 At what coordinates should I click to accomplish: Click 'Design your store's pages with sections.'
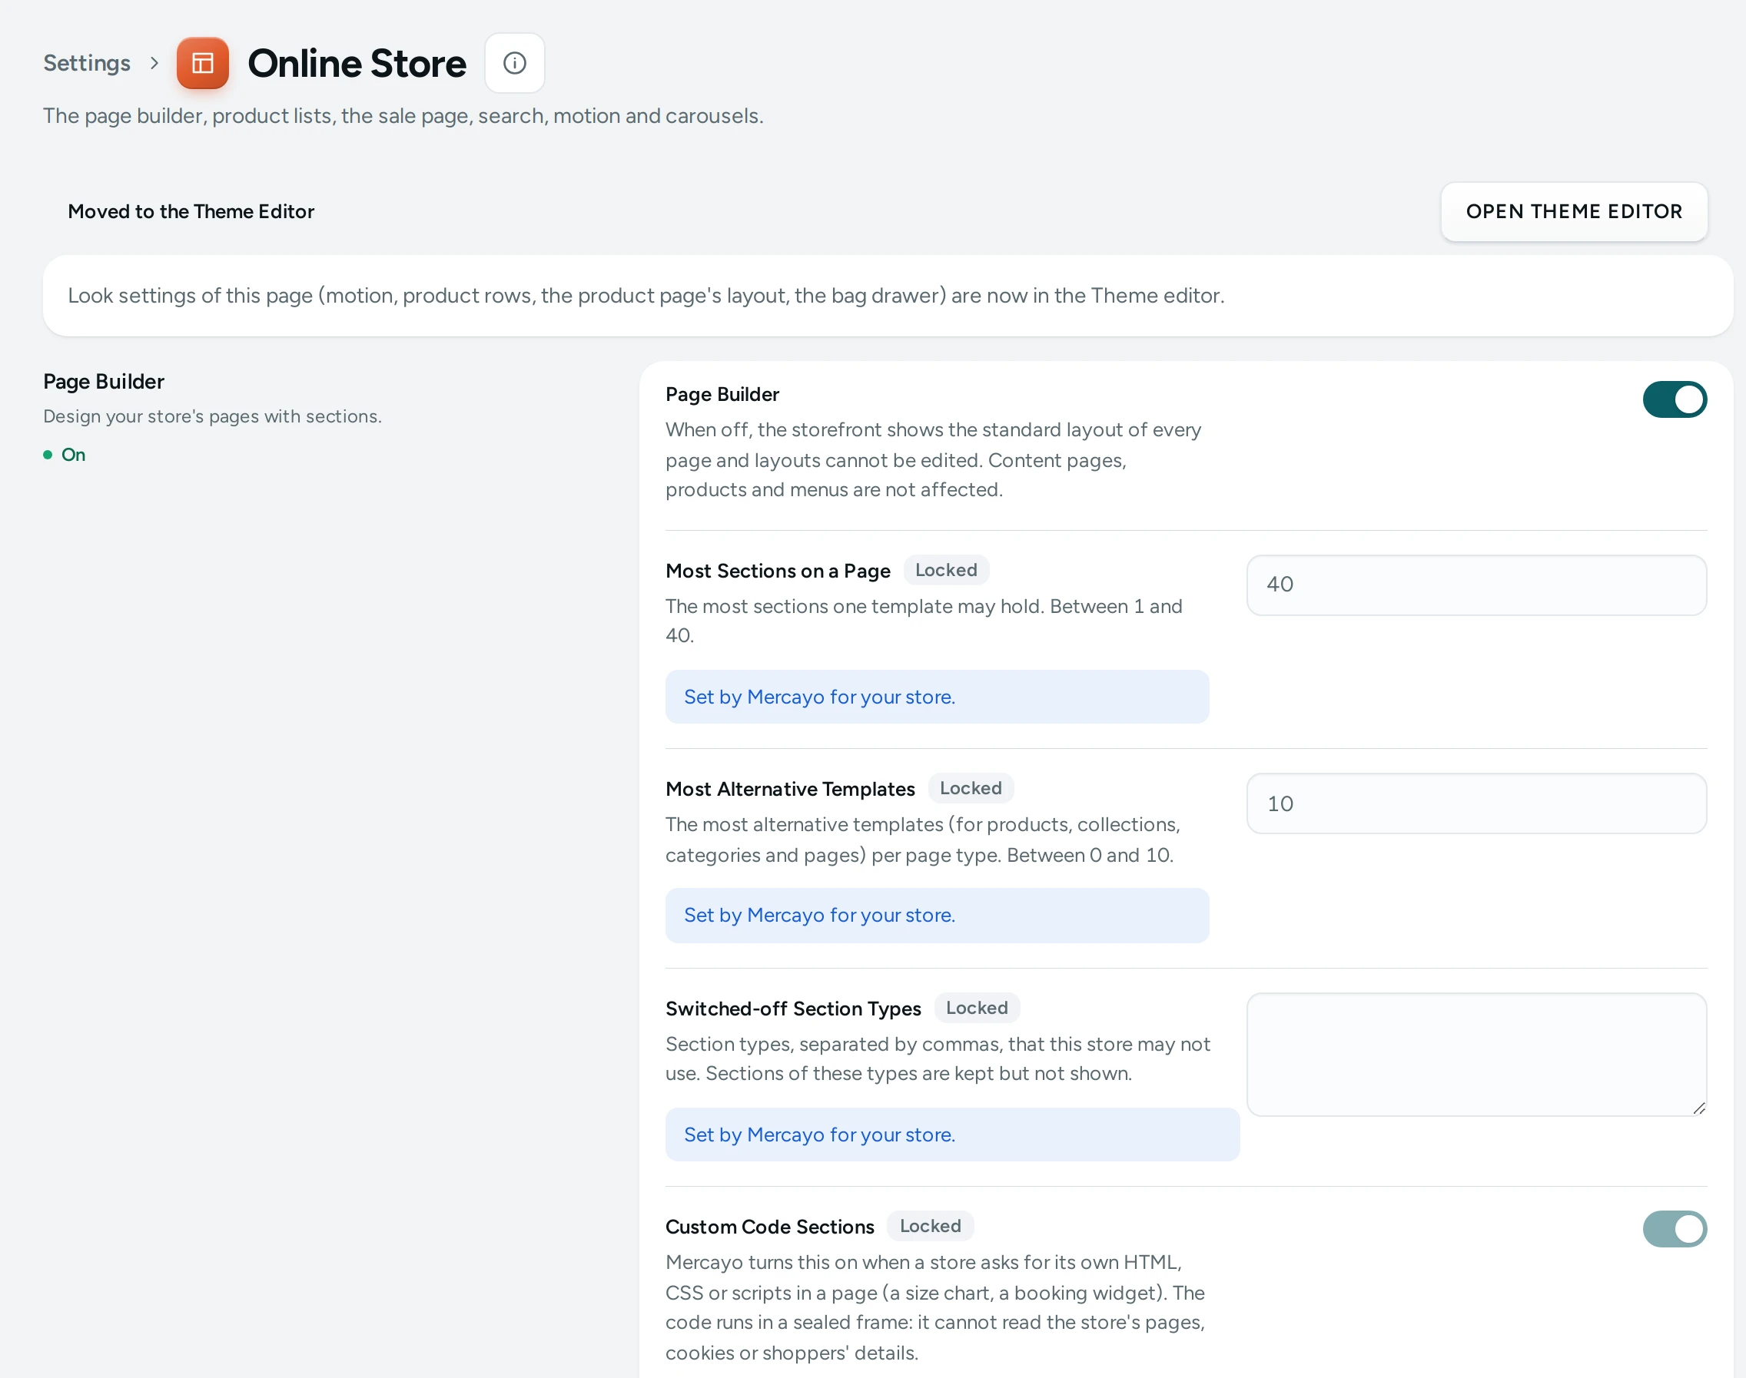pos(212,416)
